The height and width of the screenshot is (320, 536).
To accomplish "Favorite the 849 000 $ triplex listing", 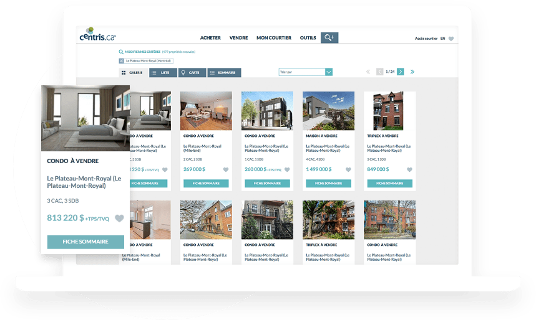I will click(x=409, y=169).
